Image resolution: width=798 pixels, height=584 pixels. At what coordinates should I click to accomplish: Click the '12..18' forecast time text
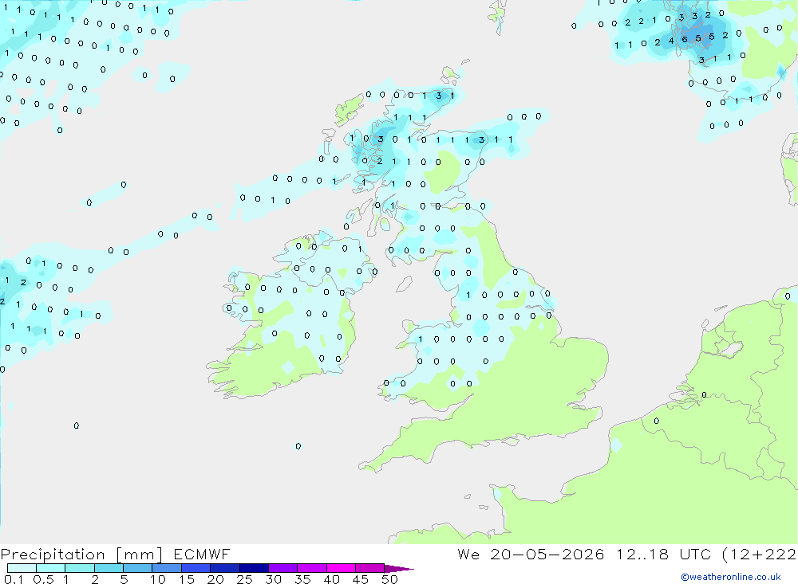642,554
